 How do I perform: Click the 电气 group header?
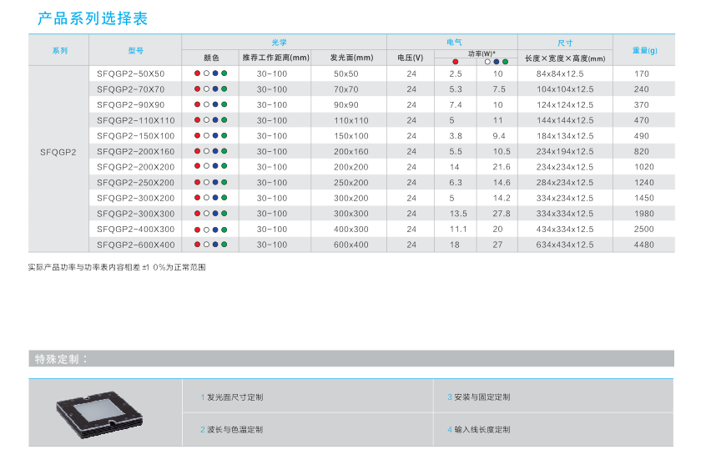(x=454, y=43)
